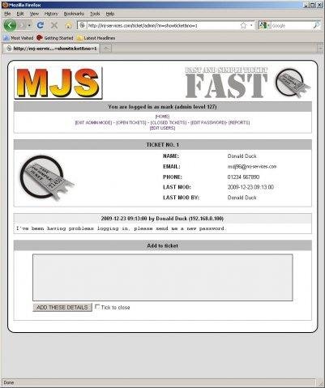Open the Bookmarks menu
Image resolution: width=325 pixels, height=388 pixels.
(74, 14)
